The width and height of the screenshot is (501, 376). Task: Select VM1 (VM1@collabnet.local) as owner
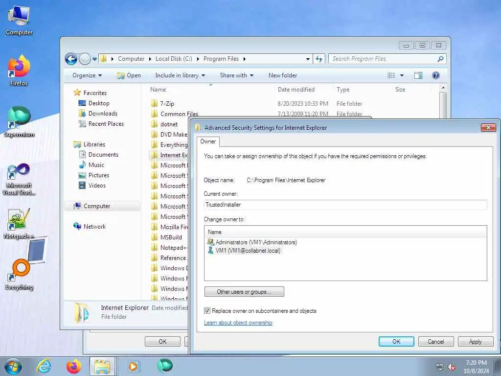(248, 251)
